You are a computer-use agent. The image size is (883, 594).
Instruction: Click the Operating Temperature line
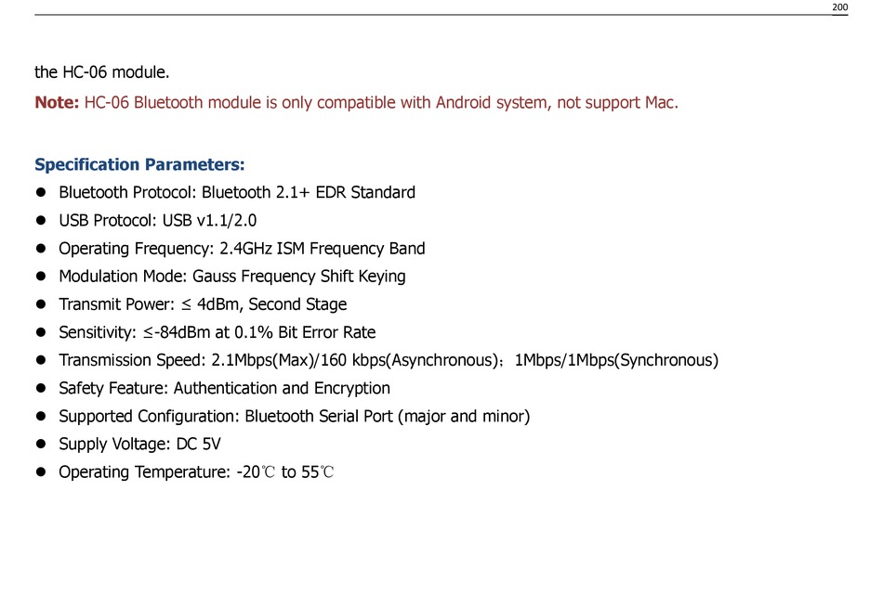pyautogui.click(x=196, y=471)
